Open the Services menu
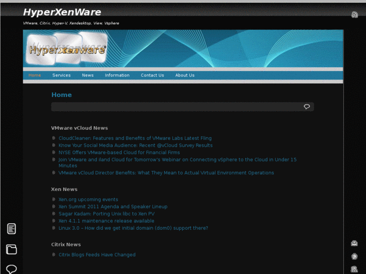The height and width of the screenshot is (274, 366). [61, 75]
